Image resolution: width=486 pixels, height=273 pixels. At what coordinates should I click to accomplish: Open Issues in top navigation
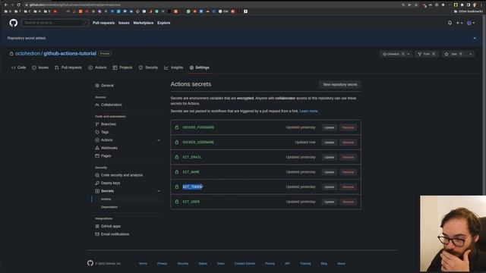coord(124,23)
